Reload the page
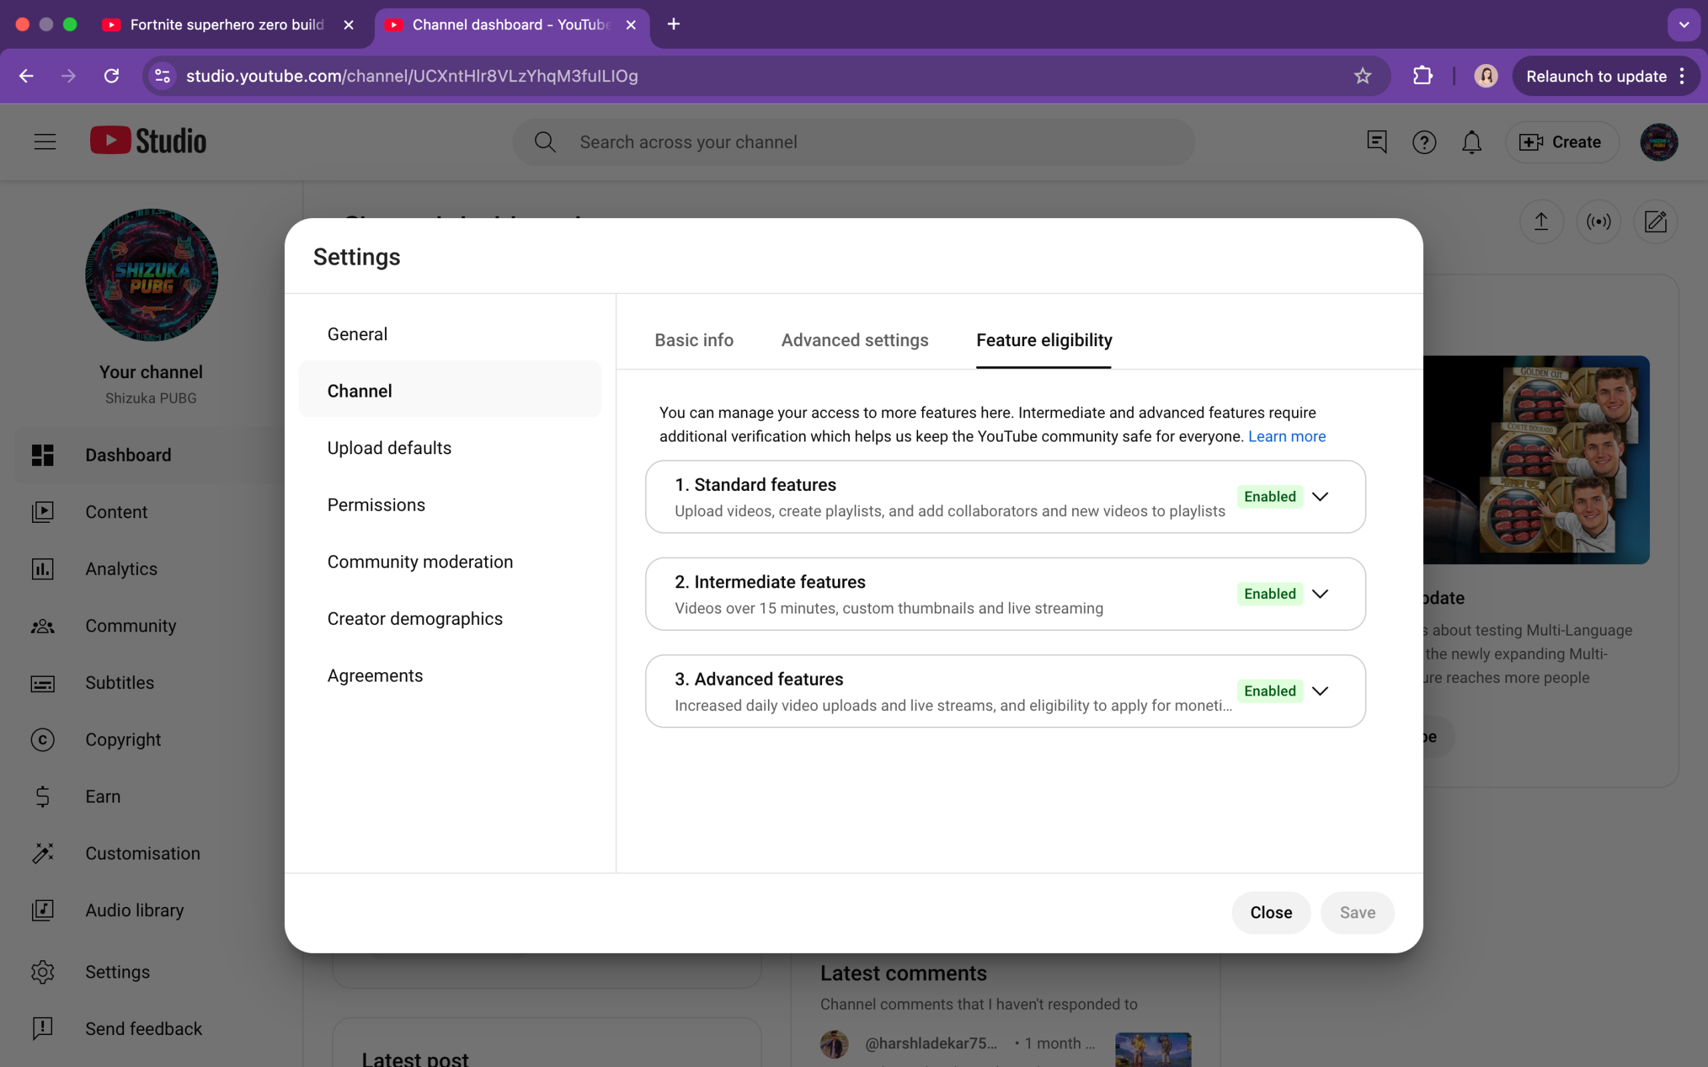This screenshot has height=1067, width=1708. click(x=111, y=75)
